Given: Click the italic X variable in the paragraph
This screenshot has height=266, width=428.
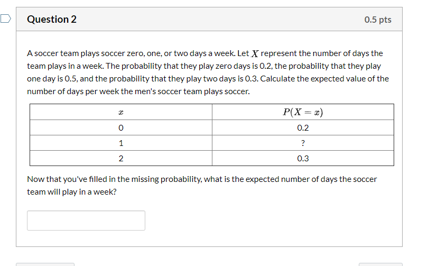Looking at the screenshot, I should click(255, 53).
